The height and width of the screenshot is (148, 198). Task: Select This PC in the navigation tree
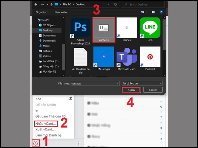coord(43,20)
